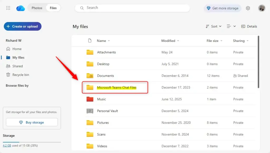Screen dimensions: 270x153
Task: Open the Documents folder name
Action: click(105, 76)
